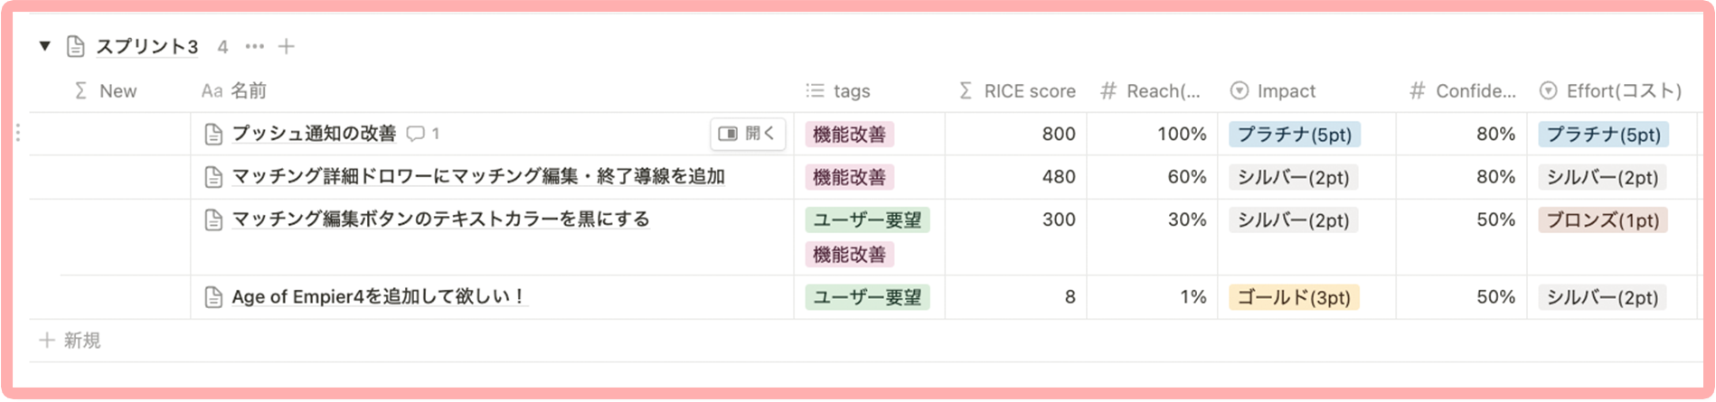Open the RICE score column header

(x=1017, y=90)
